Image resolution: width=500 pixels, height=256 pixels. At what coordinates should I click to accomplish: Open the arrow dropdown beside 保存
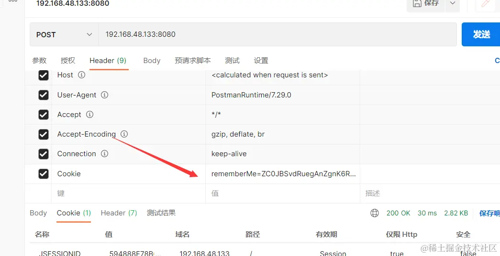(x=453, y=4)
